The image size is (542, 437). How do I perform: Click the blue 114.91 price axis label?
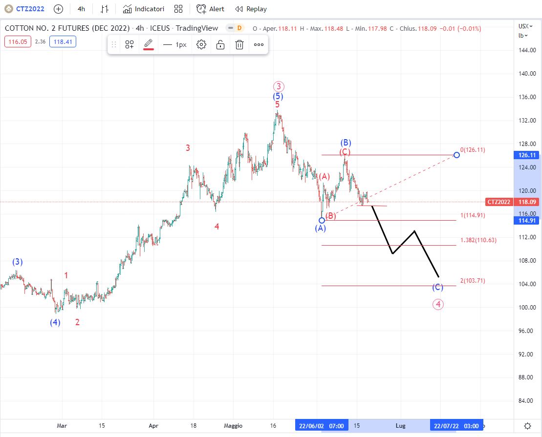526,220
